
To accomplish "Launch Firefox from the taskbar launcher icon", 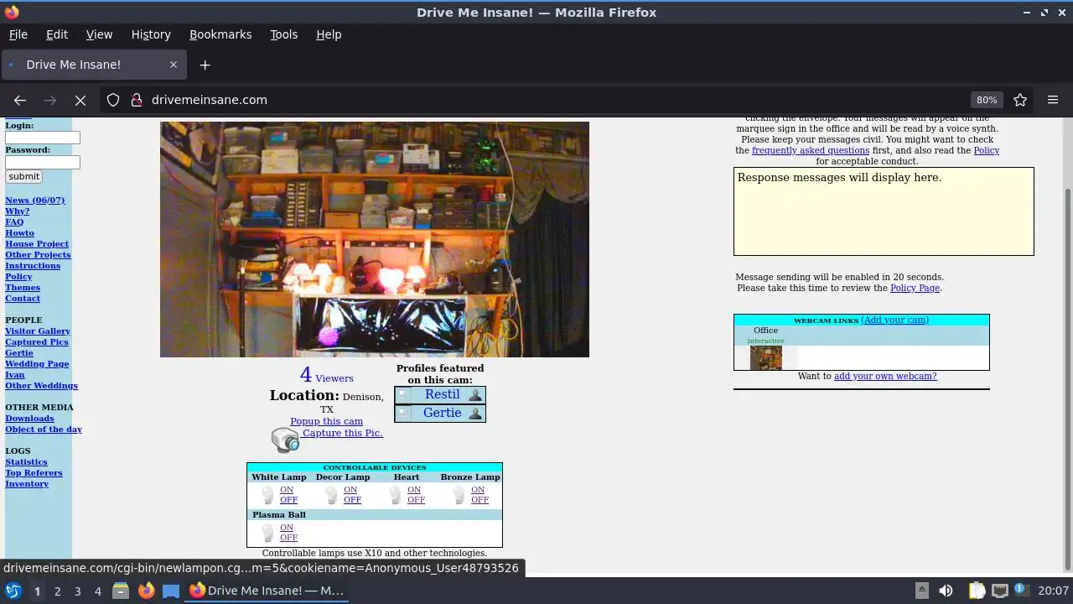I will (146, 591).
